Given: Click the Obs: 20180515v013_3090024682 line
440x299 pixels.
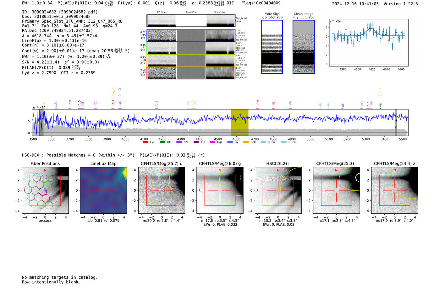Looking at the screenshot, I should point(56,17).
